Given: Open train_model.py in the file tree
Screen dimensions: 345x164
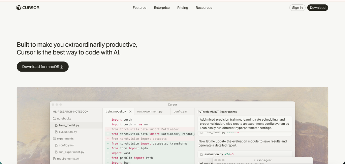Looking at the screenshot, I should click(x=69, y=125).
